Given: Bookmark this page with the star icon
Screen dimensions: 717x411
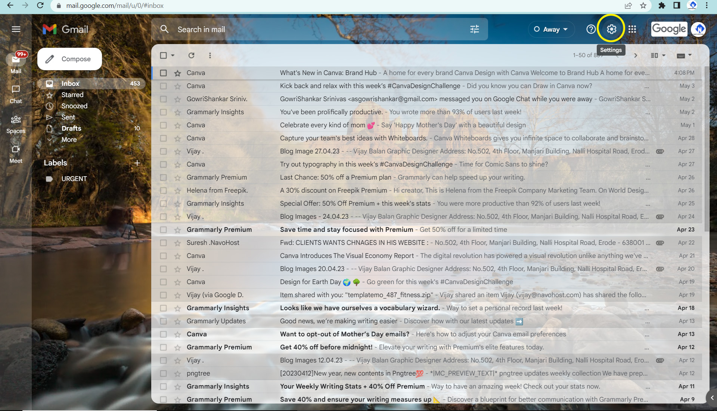Looking at the screenshot, I should pyautogui.click(x=643, y=6).
